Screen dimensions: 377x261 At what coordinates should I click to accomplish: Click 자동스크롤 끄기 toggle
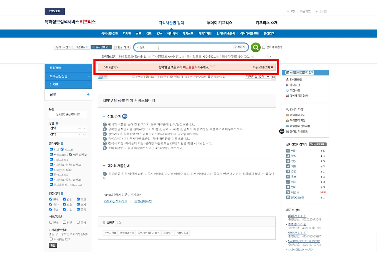263,67
